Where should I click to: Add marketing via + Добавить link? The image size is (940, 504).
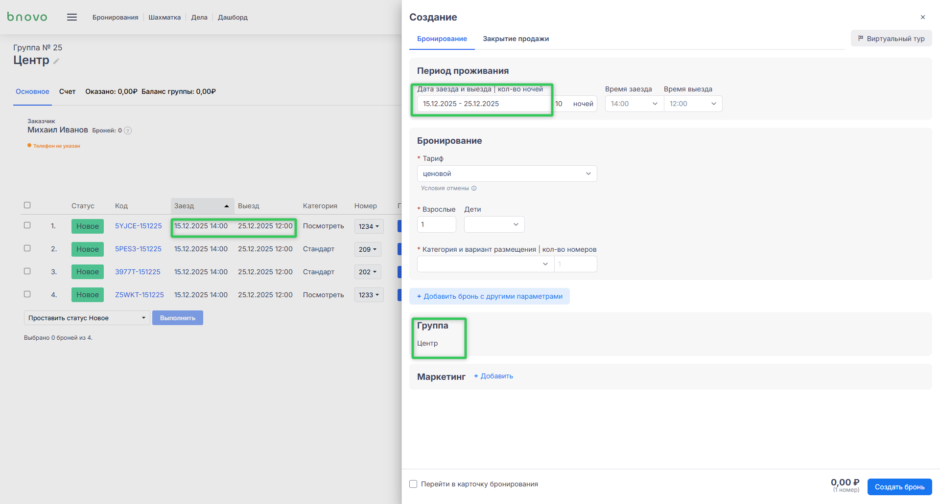pyautogui.click(x=493, y=376)
